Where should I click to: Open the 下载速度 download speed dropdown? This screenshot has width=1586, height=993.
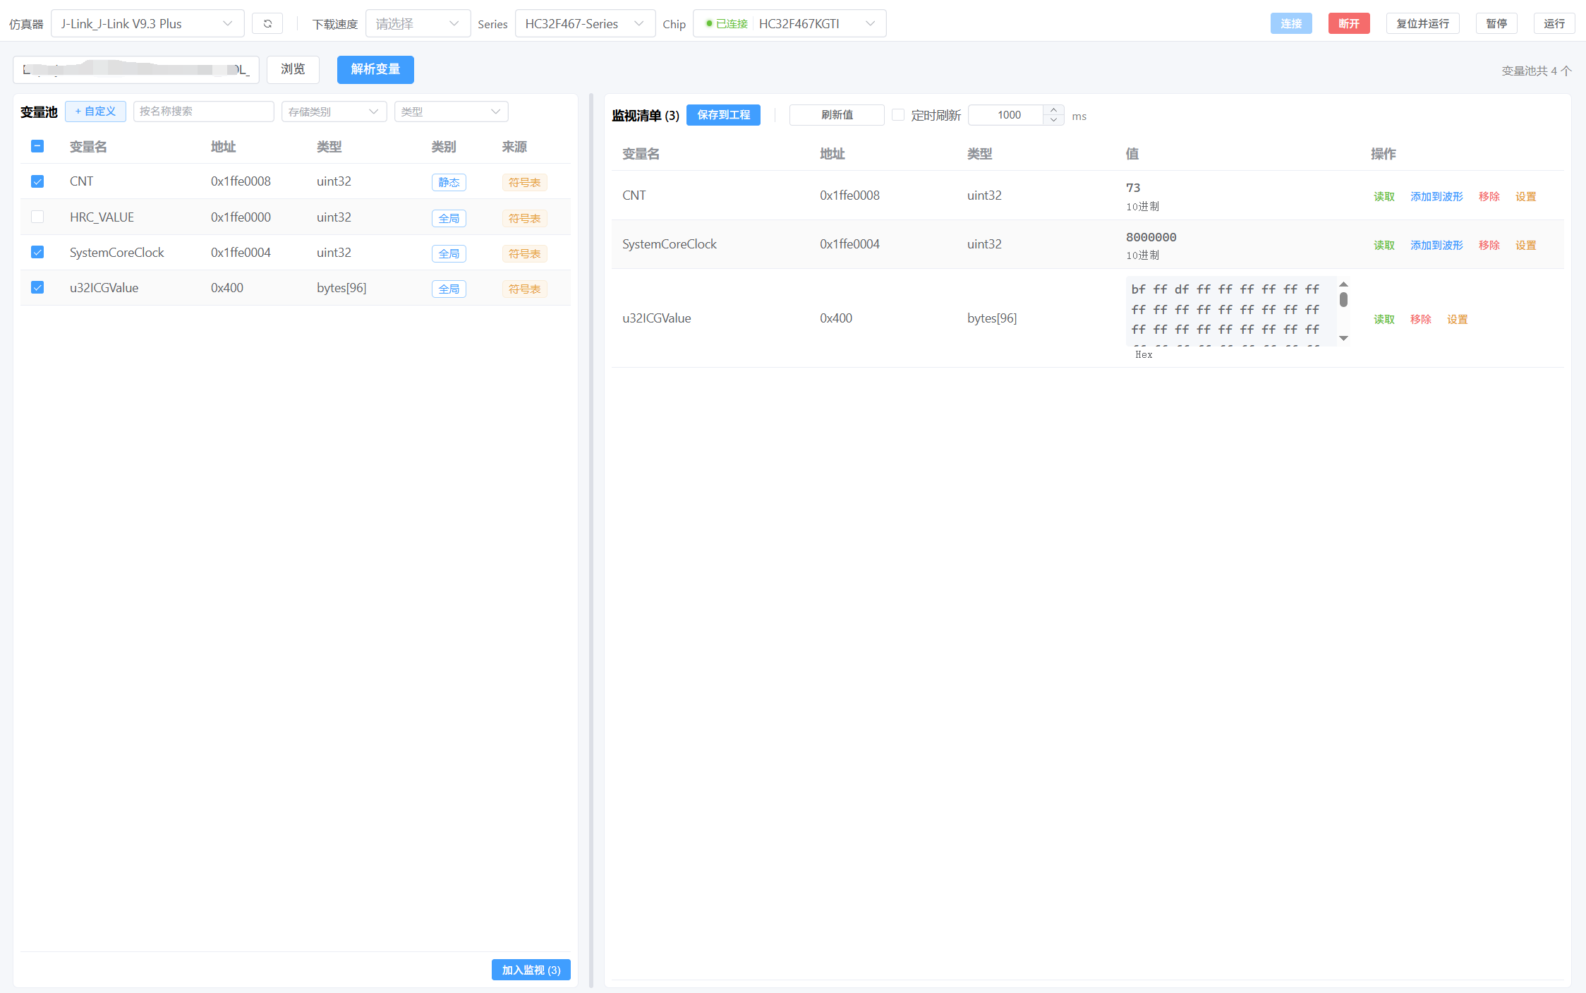(418, 23)
